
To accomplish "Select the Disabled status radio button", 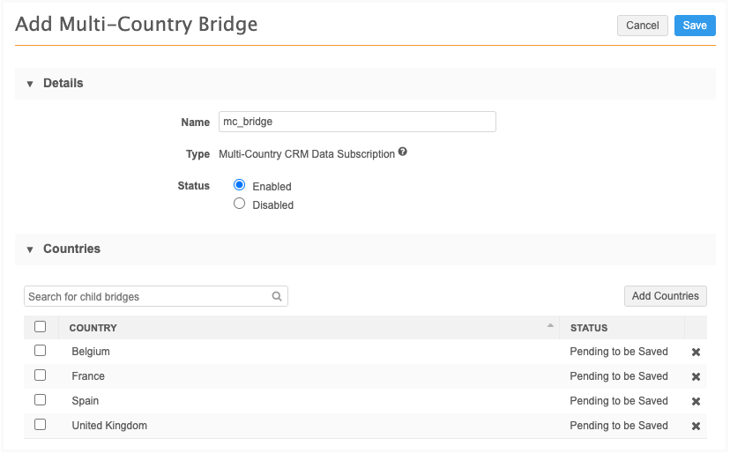I will (239, 204).
